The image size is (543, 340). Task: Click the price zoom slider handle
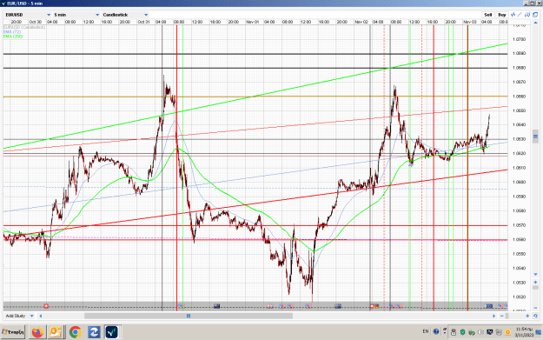(535, 288)
